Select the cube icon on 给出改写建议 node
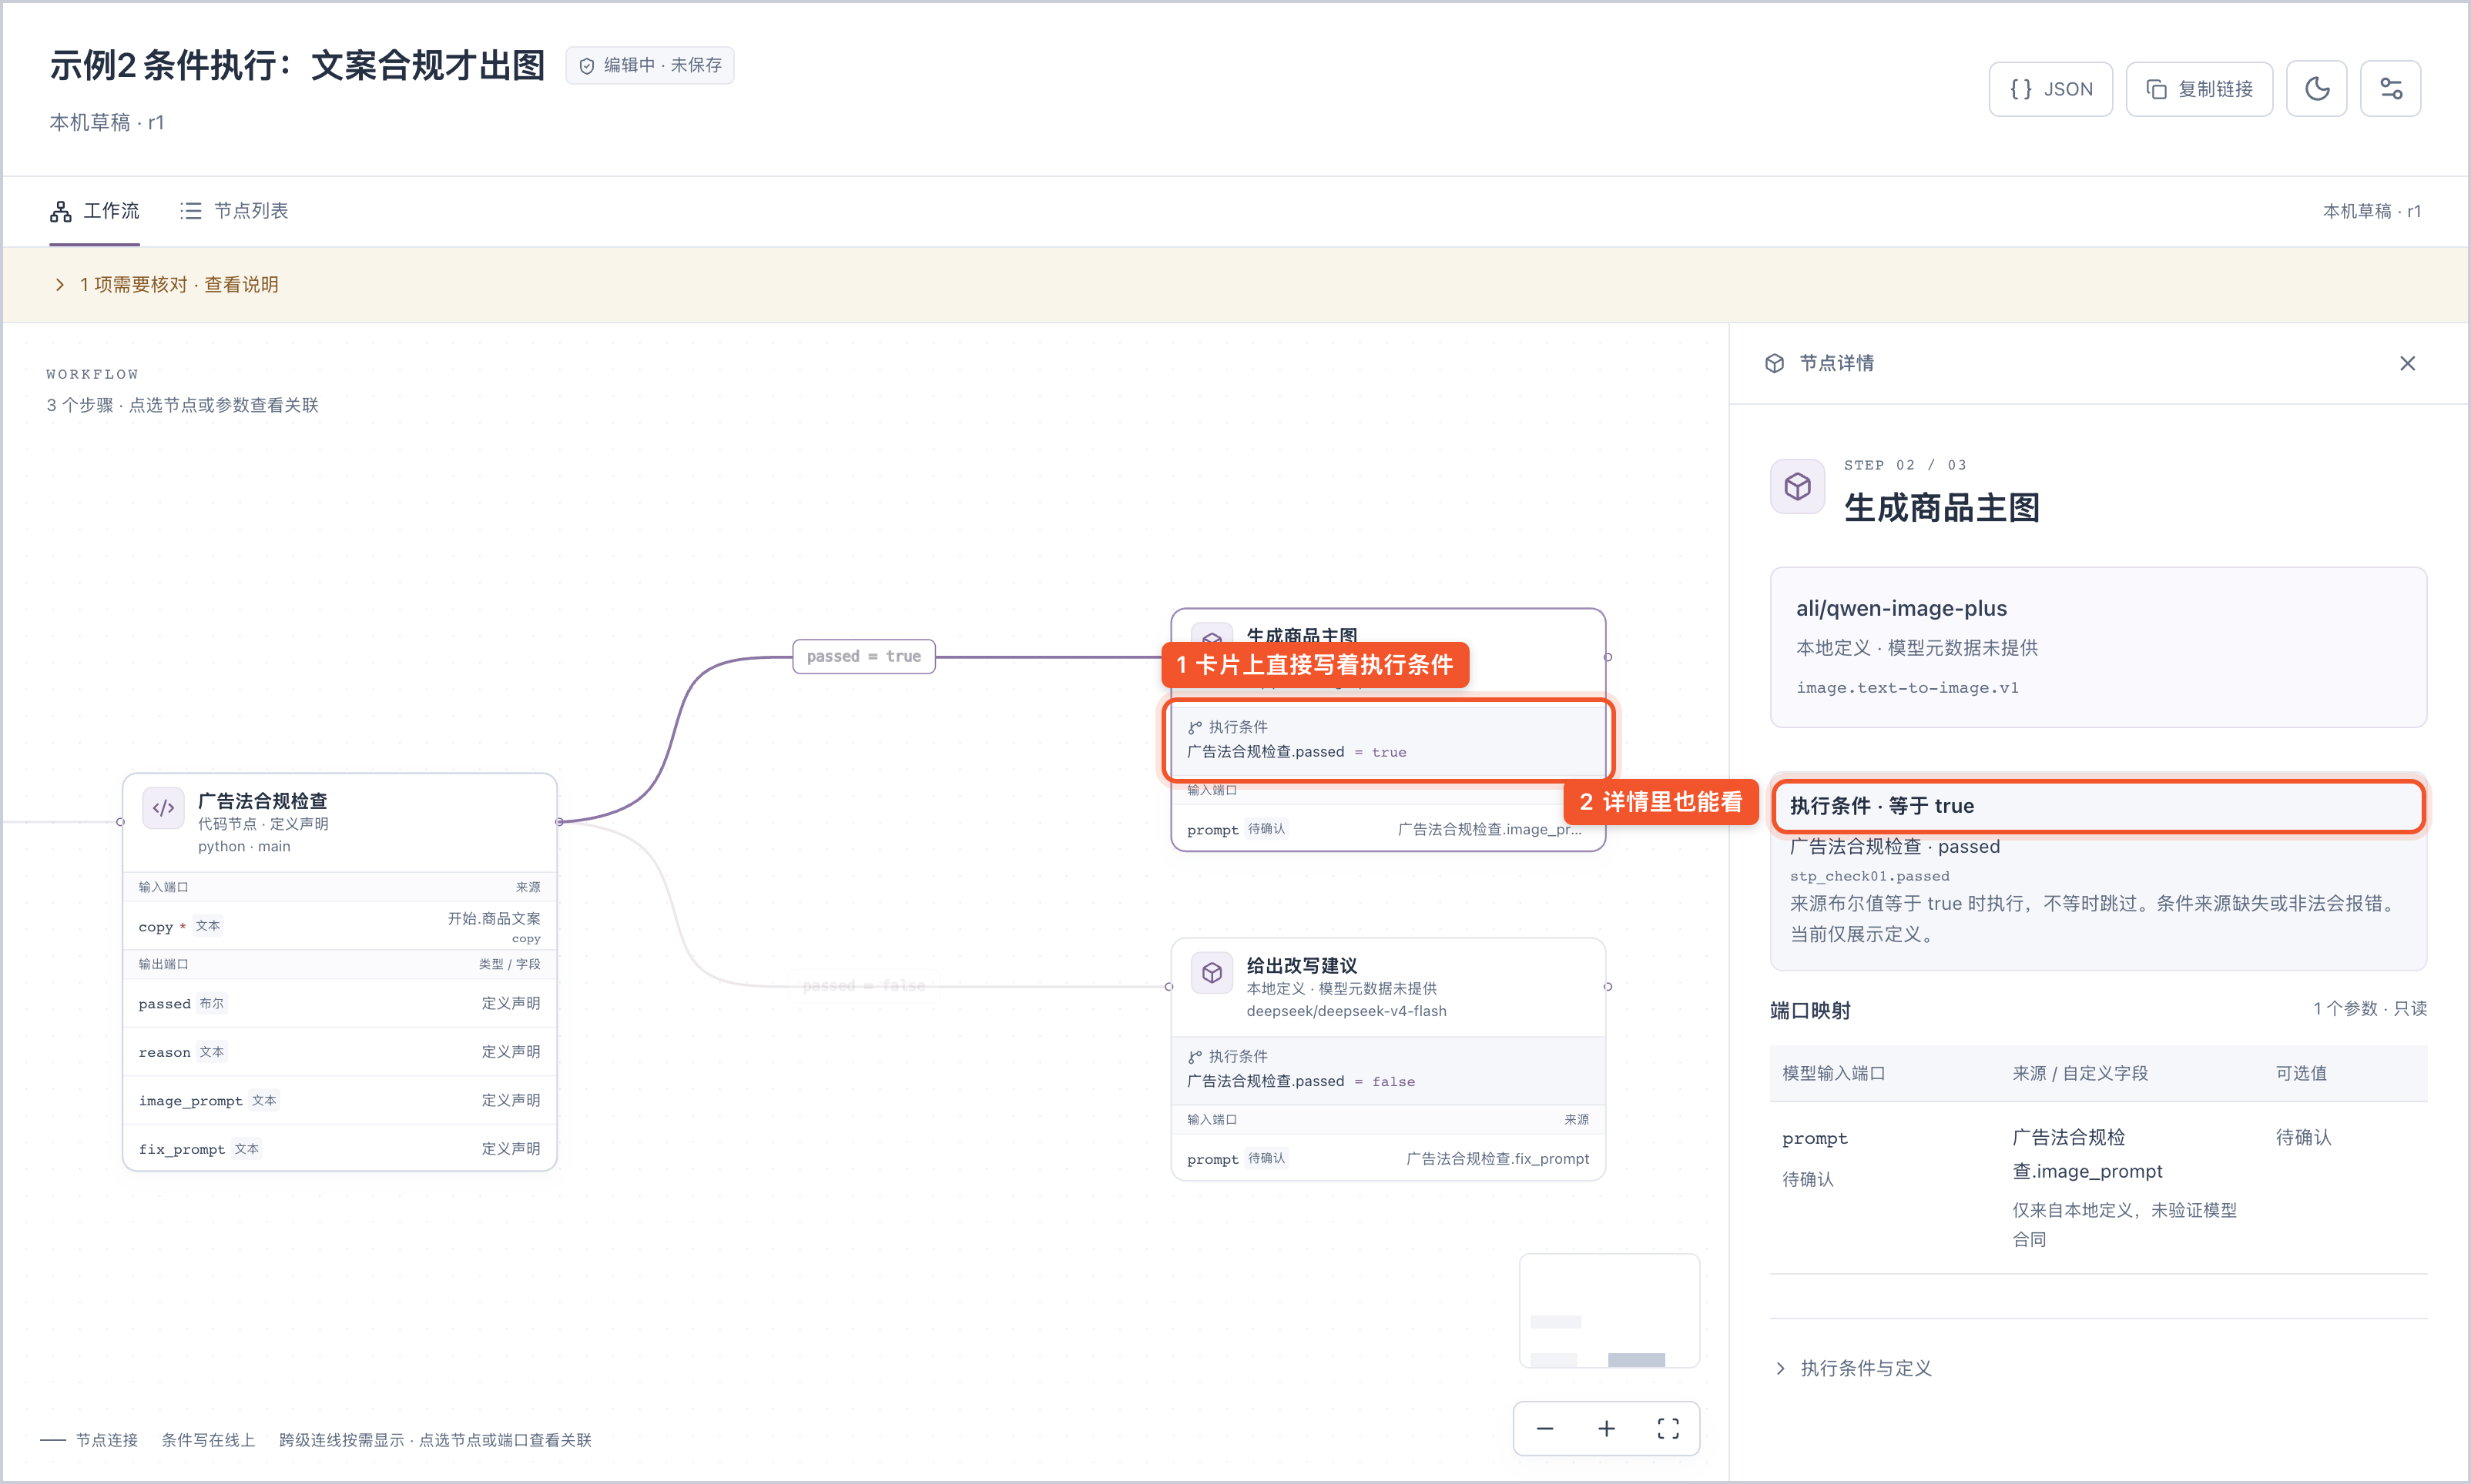The image size is (2471, 1484). pos(1212,973)
